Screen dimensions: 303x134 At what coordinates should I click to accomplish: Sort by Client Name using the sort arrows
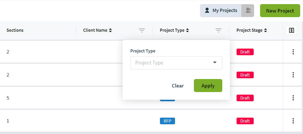tap(110, 30)
